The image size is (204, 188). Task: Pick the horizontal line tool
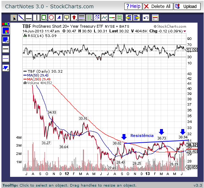(x=29, y=18)
